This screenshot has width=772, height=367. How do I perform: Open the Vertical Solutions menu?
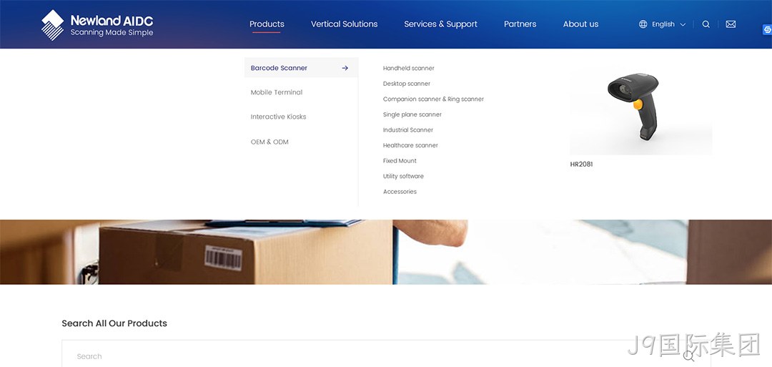(344, 24)
